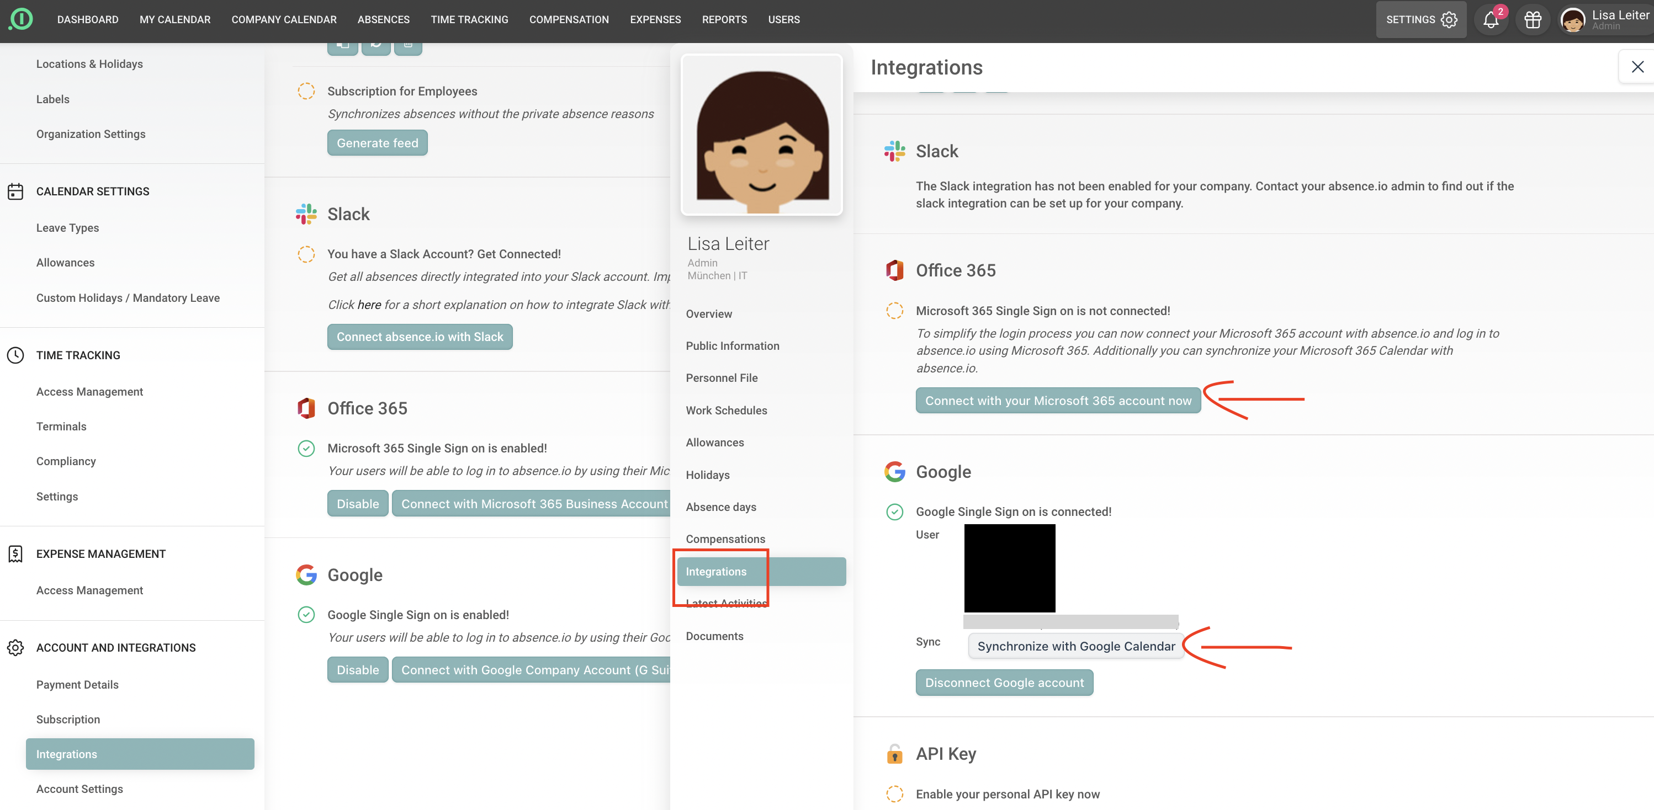Screen dimensions: 1654x810
Task: Open Terminals under Time Tracking
Action: (x=61, y=426)
